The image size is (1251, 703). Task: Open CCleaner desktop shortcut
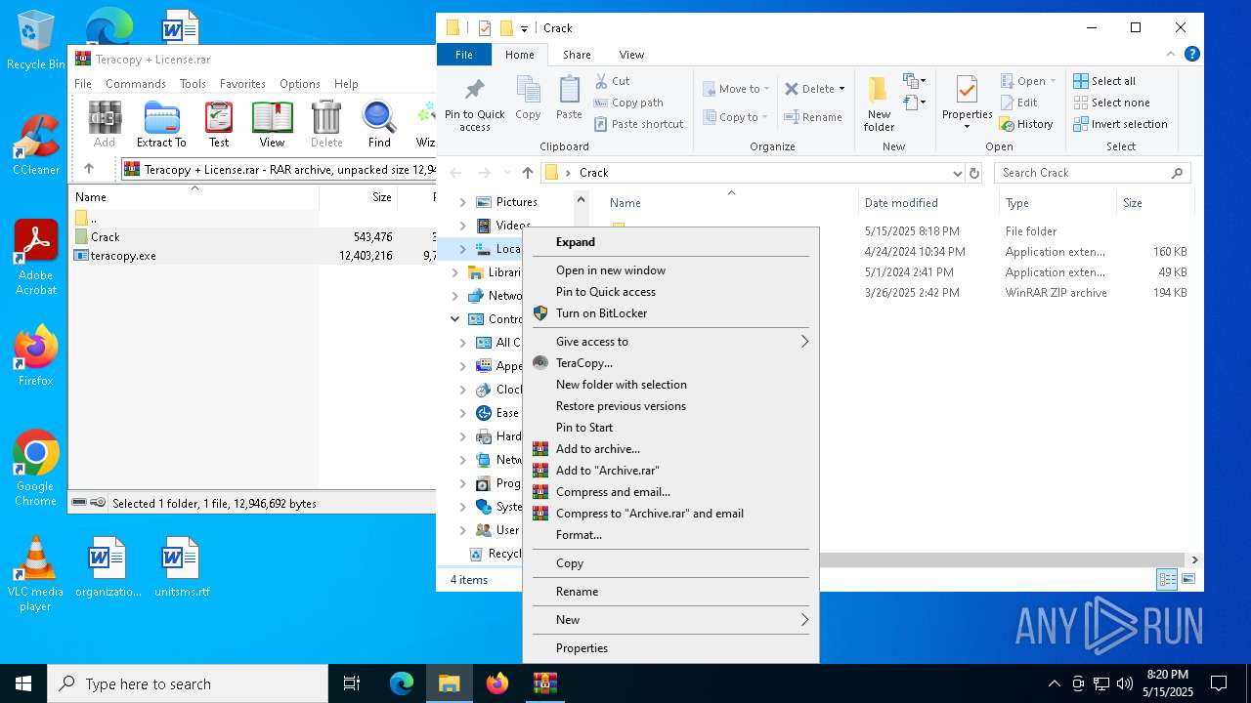coord(36,145)
